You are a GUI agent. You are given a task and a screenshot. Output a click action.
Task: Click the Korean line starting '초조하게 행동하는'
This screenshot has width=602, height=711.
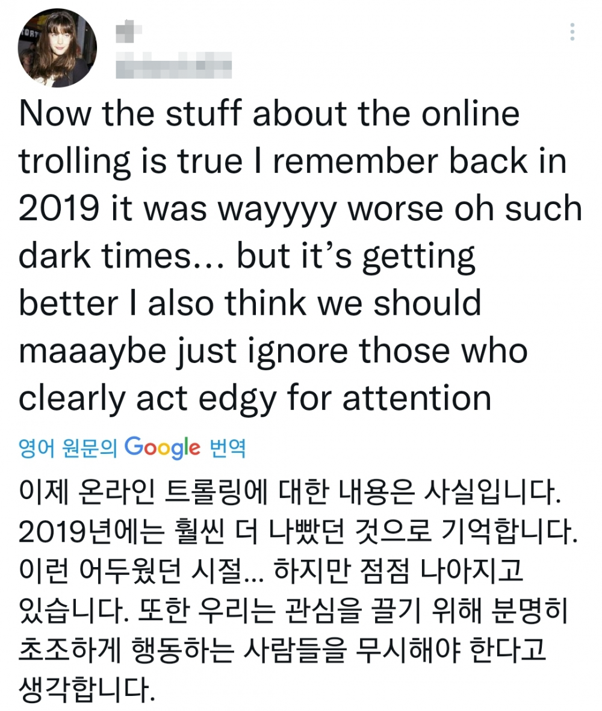(x=282, y=650)
